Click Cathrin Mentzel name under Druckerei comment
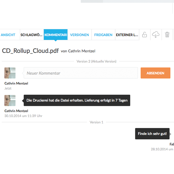 tap(16, 111)
